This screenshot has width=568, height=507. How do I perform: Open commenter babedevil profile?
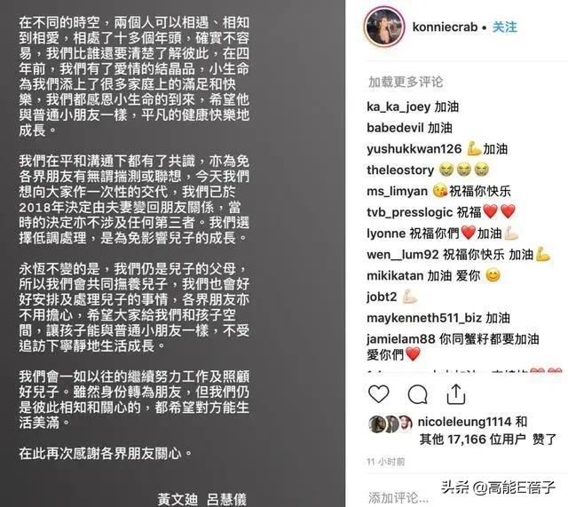coord(395,128)
